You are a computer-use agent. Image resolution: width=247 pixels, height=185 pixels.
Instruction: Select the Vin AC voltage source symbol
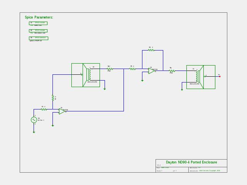pos(34,120)
